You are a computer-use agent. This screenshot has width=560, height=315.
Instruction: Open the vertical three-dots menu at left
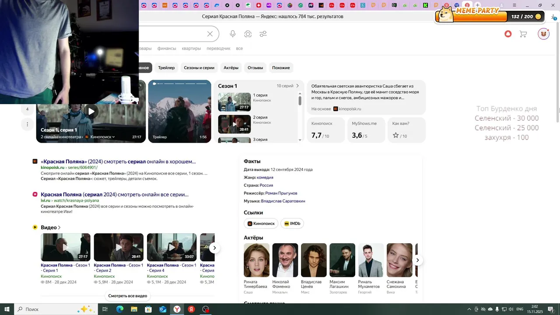coord(27,124)
